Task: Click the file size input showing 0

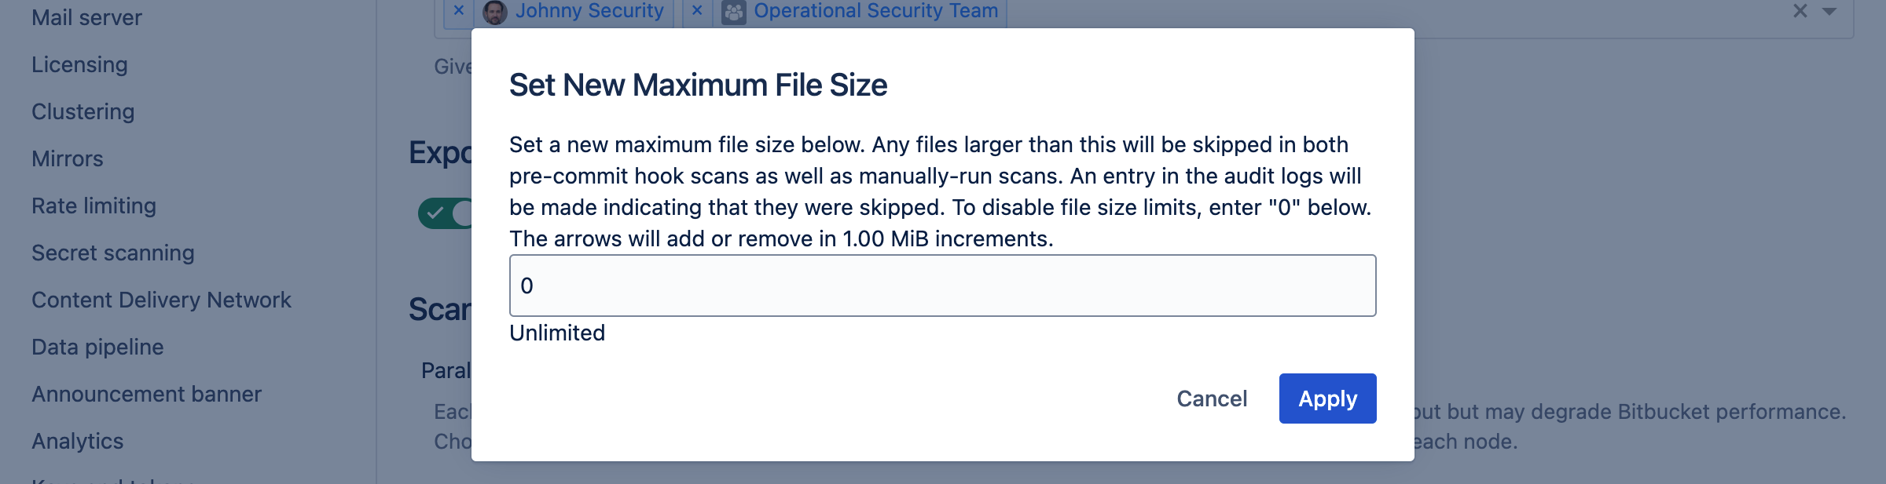Action: (x=942, y=286)
